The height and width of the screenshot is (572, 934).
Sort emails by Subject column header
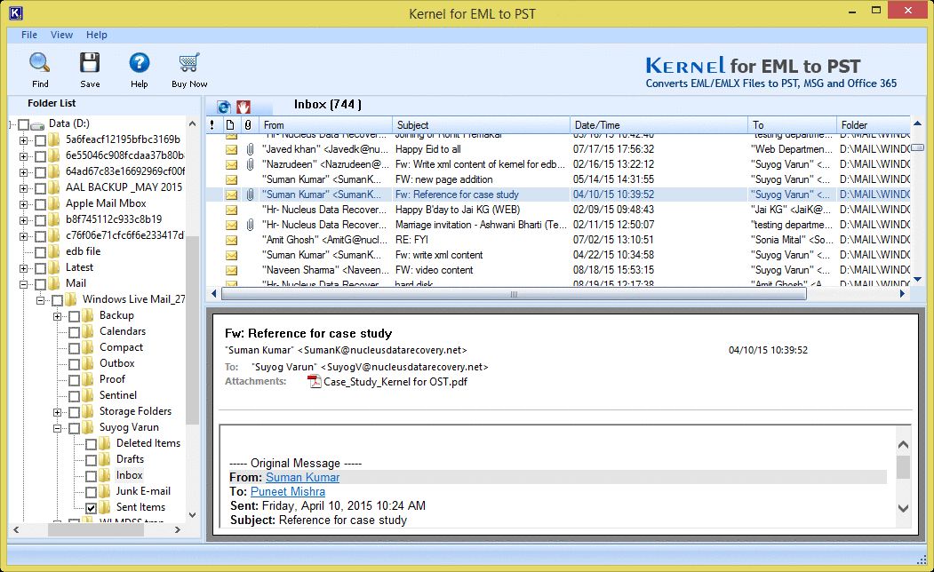[482, 125]
